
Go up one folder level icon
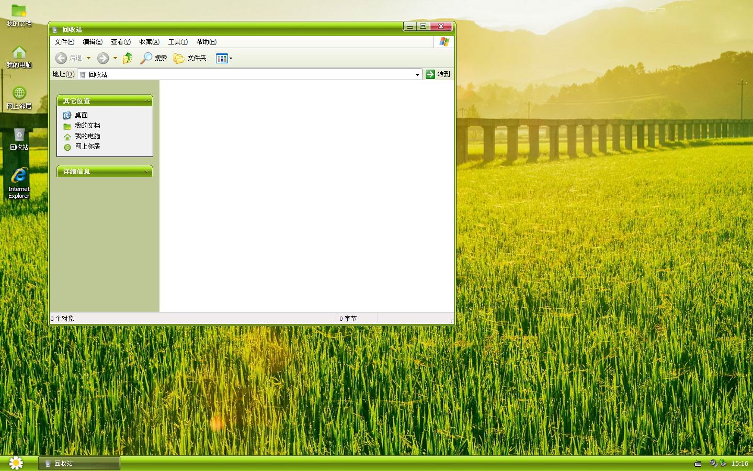(128, 58)
